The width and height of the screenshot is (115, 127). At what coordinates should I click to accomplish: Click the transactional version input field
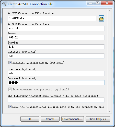point(56,100)
